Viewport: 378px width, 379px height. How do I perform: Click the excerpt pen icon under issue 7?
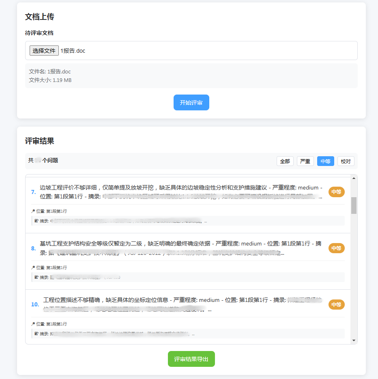point(36,220)
